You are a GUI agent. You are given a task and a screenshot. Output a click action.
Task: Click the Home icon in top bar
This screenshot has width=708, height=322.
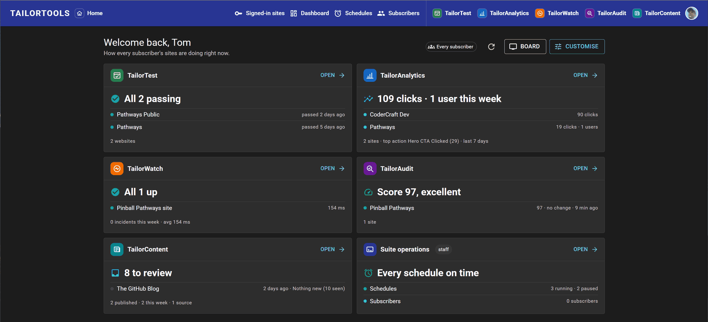coord(80,13)
